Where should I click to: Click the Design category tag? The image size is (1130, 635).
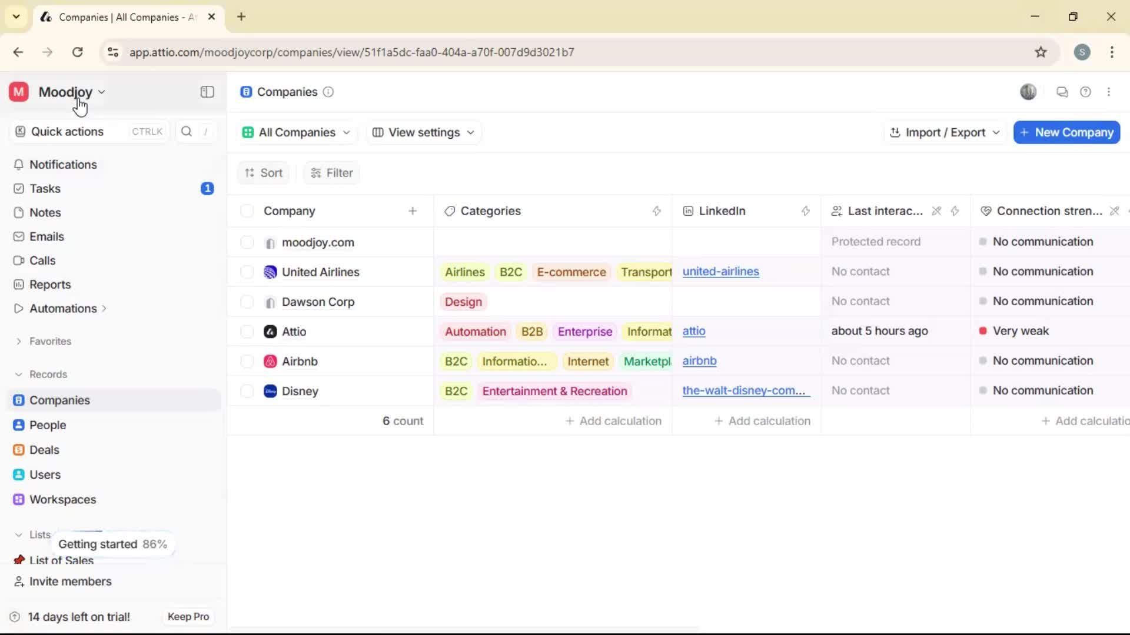coord(463,302)
